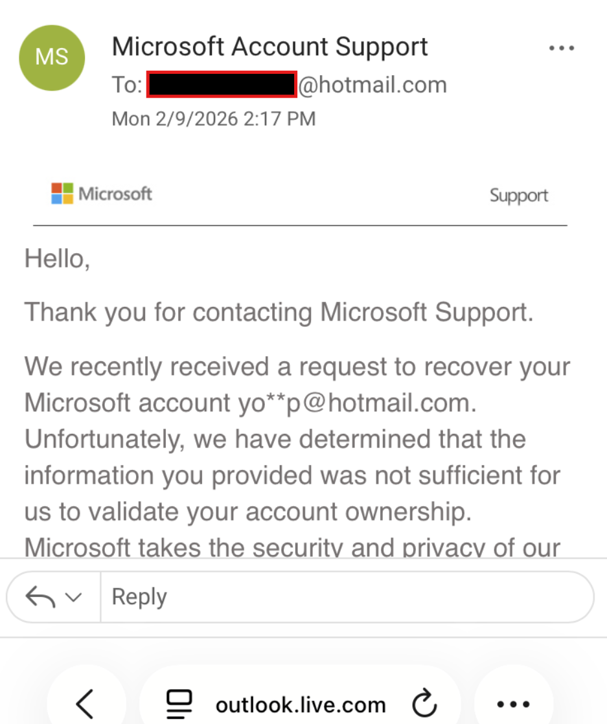Click the Mon 2/9/2026 timestamp

[x=214, y=119]
